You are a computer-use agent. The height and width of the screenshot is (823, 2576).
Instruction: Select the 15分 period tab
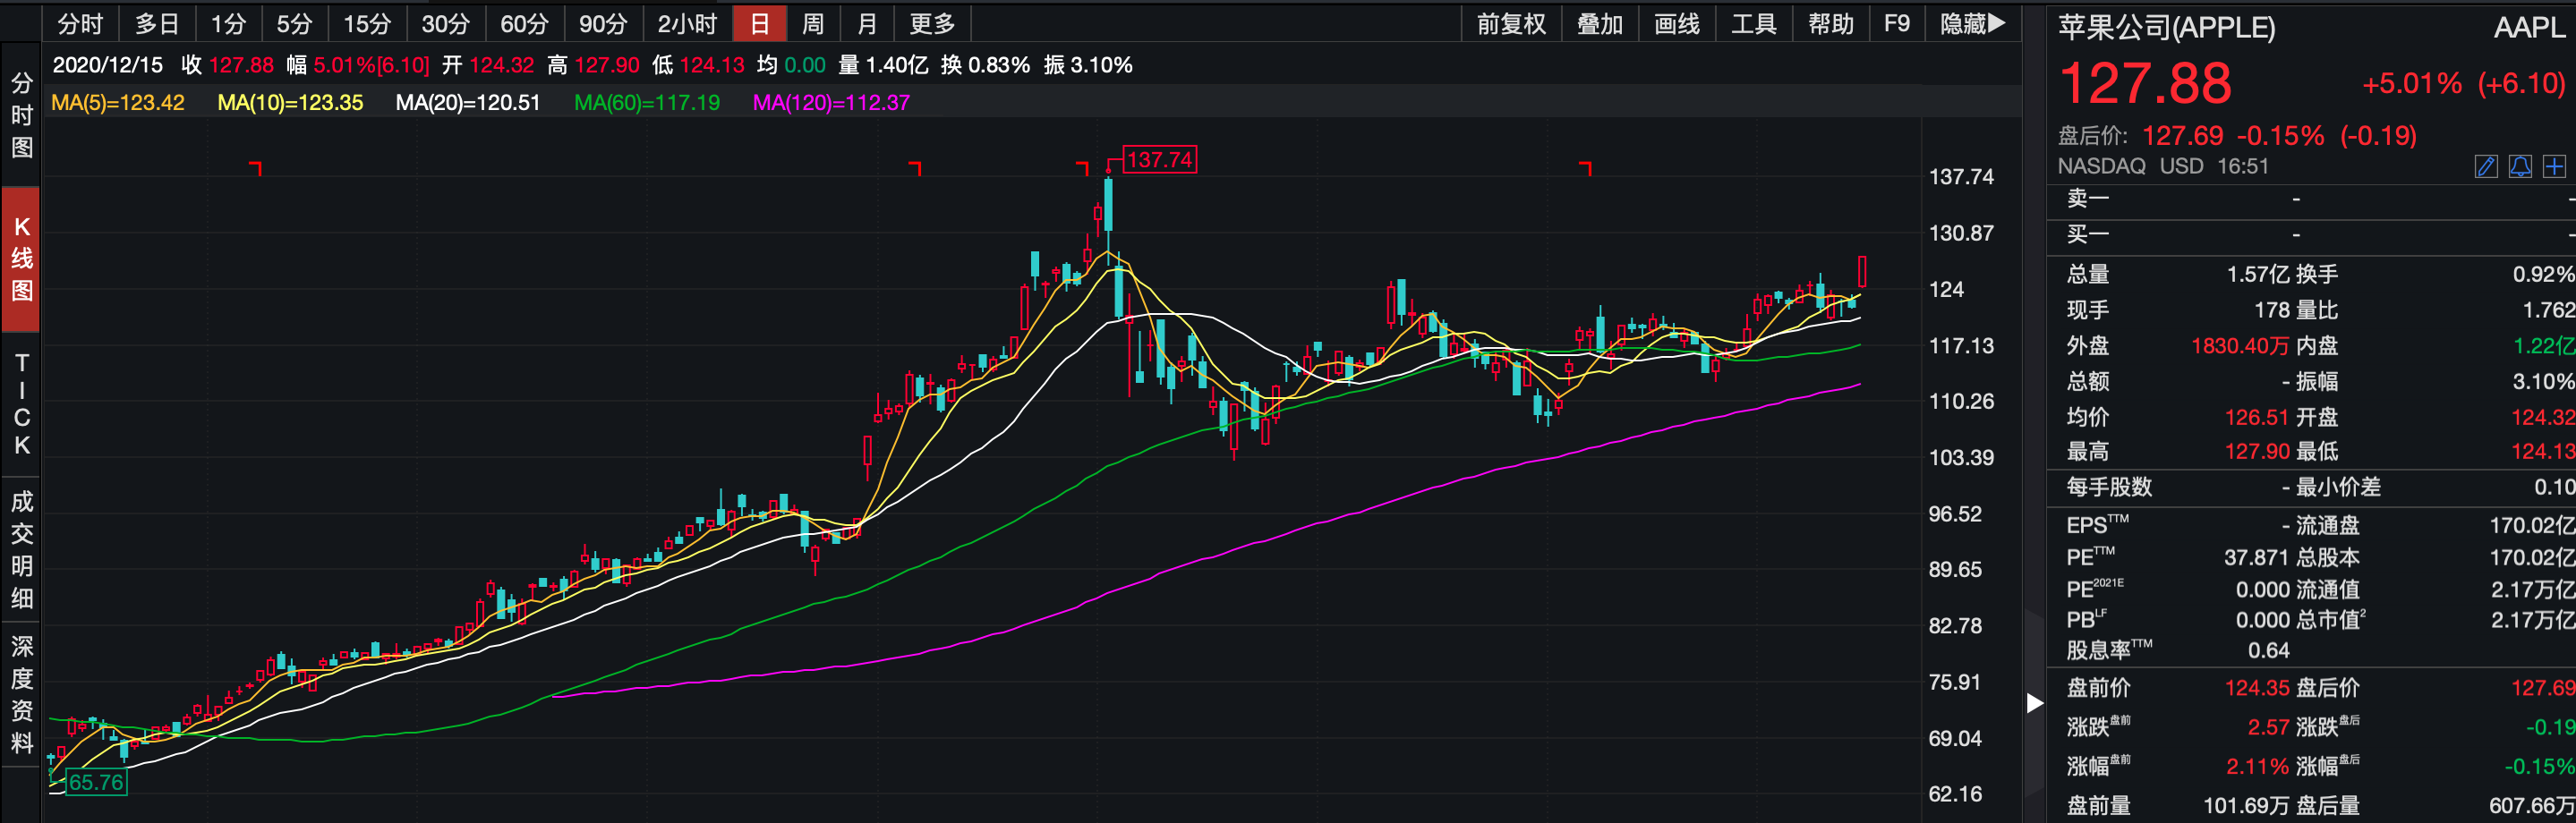click(367, 23)
